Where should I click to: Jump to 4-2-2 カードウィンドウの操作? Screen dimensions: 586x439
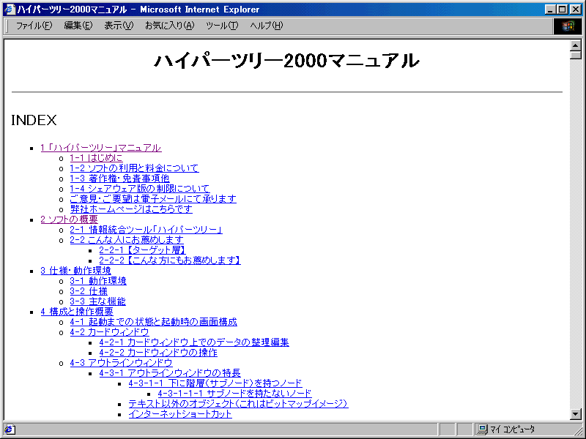click(x=158, y=353)
